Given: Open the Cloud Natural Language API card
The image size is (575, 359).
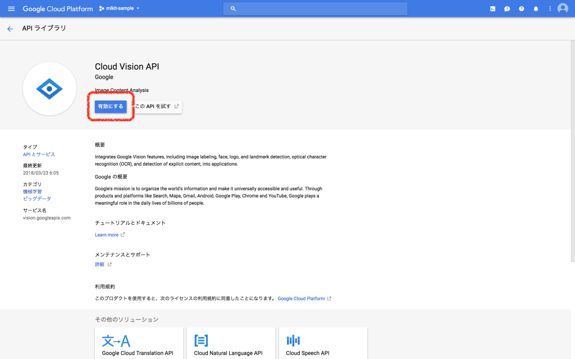Looking at the screenshot, I should pos(231,343).
